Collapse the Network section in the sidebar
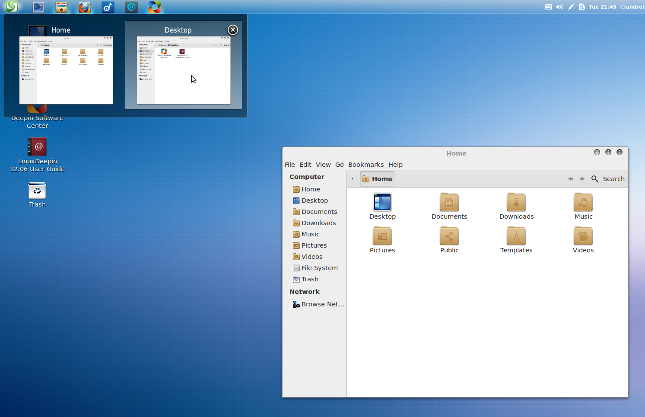The width and height of the screenshot is (645, 417). point(305,291)
